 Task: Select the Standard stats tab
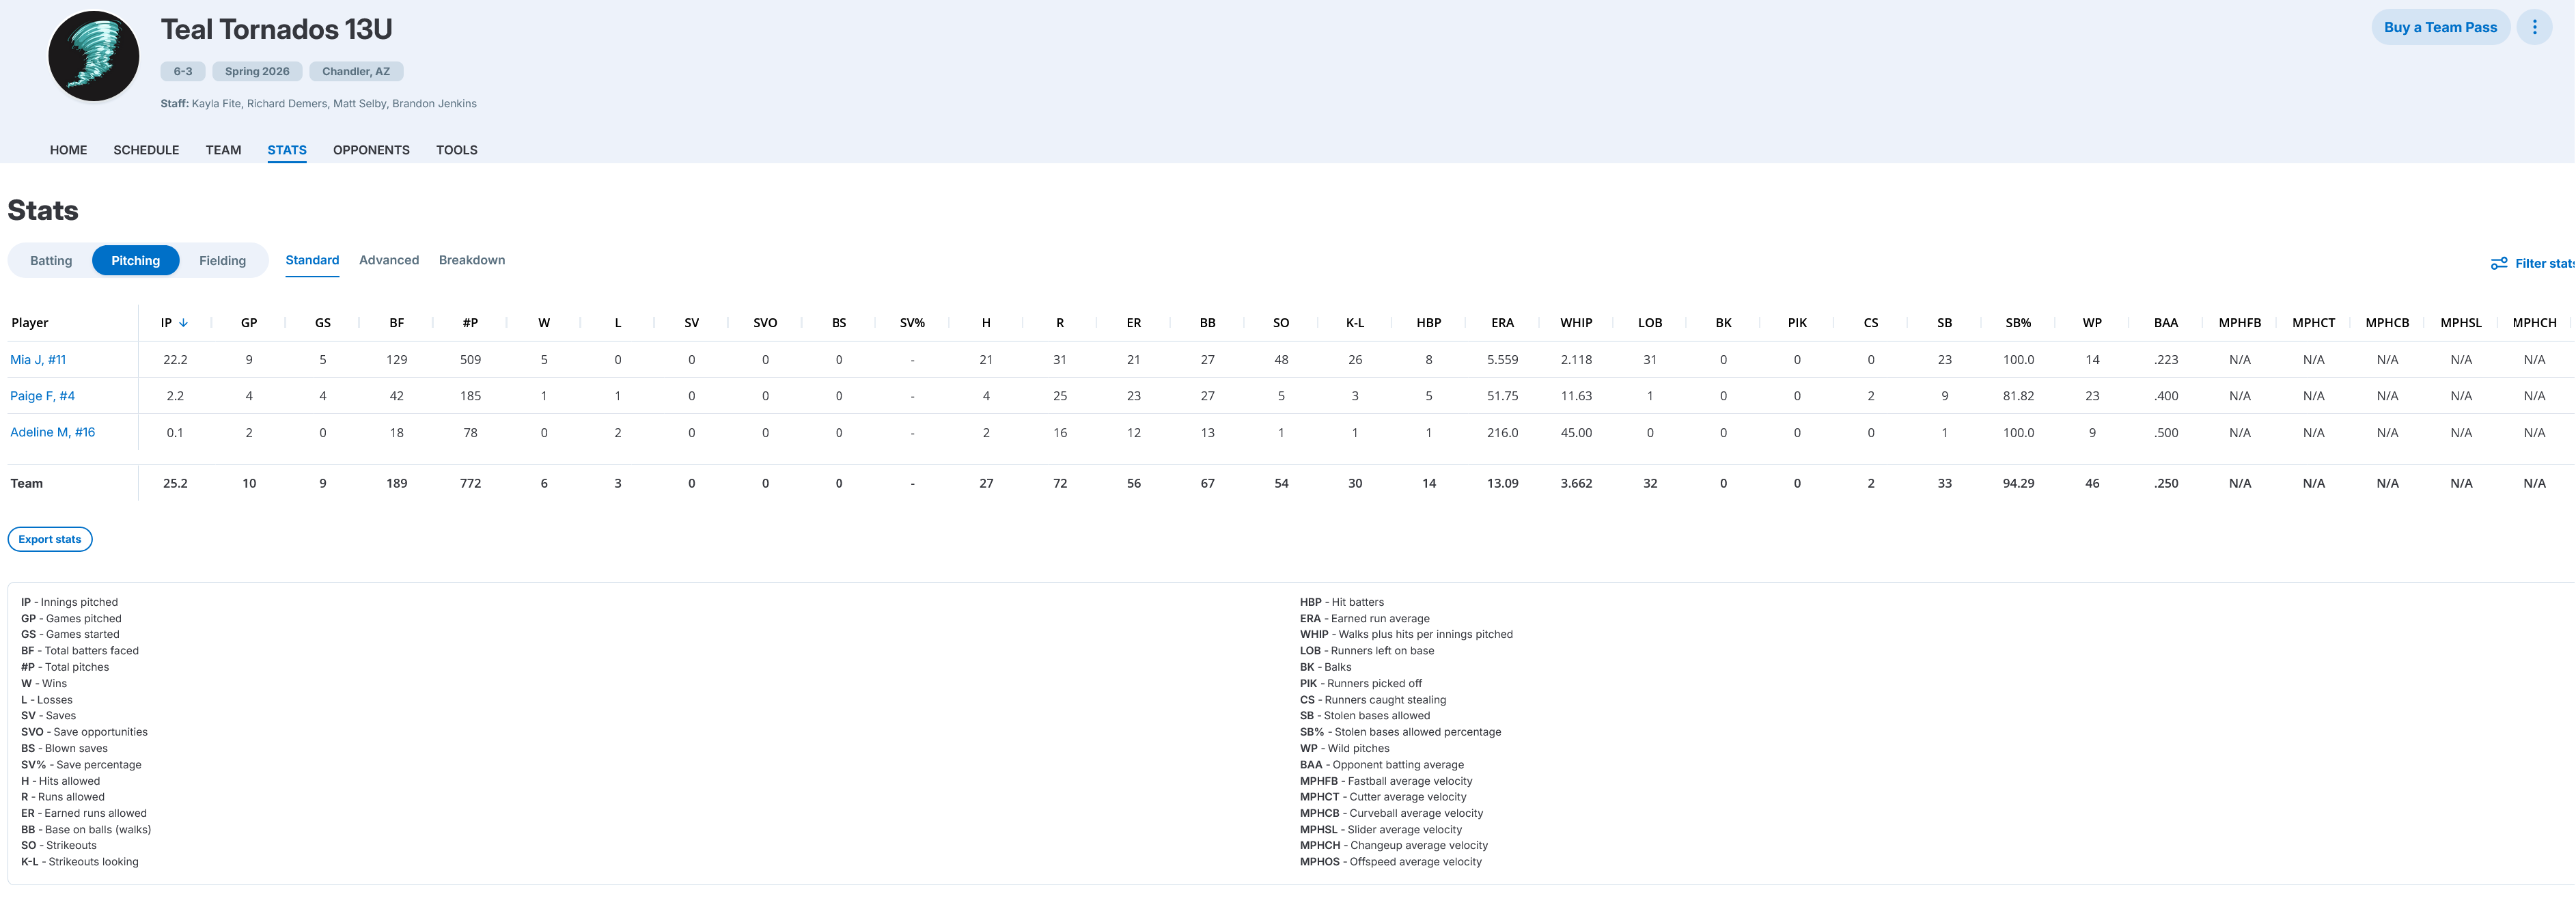click(312, 260)
